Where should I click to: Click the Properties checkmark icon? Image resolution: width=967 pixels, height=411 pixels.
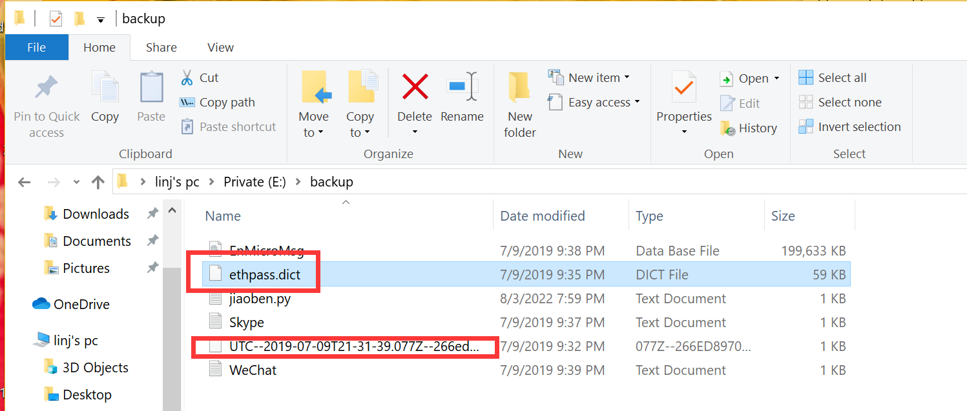coord(683,88)
